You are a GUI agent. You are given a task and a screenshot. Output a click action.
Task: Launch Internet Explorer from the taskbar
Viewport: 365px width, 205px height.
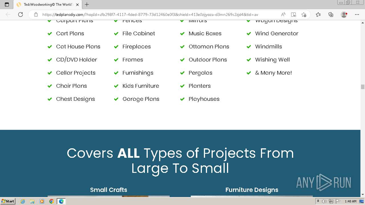(23, 201)
